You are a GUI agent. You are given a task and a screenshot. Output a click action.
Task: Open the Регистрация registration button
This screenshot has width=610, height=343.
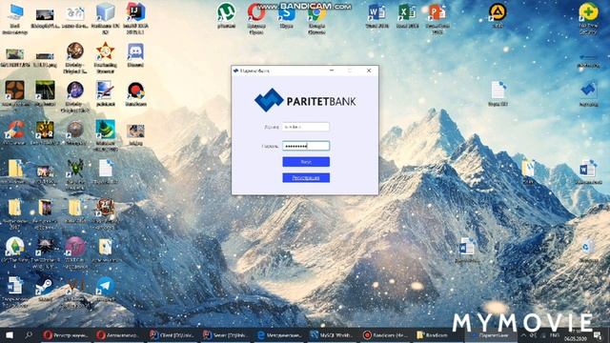306,178
